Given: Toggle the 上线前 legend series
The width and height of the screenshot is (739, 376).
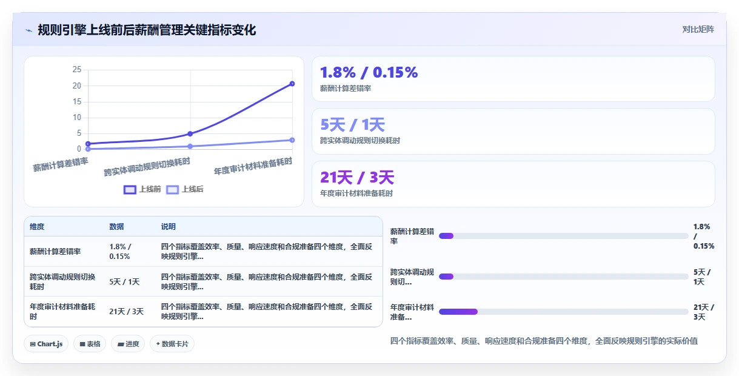Looking at the screenshot, I should 142,189.
